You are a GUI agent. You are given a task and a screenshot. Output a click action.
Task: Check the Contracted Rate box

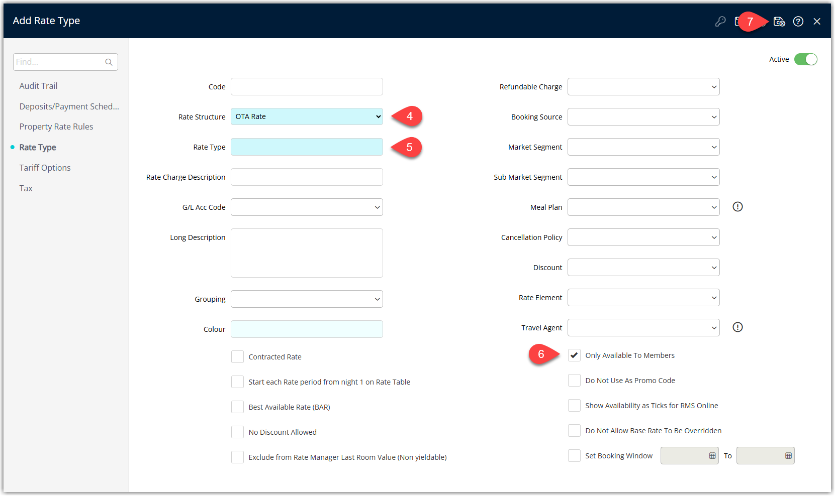[237, 357]
